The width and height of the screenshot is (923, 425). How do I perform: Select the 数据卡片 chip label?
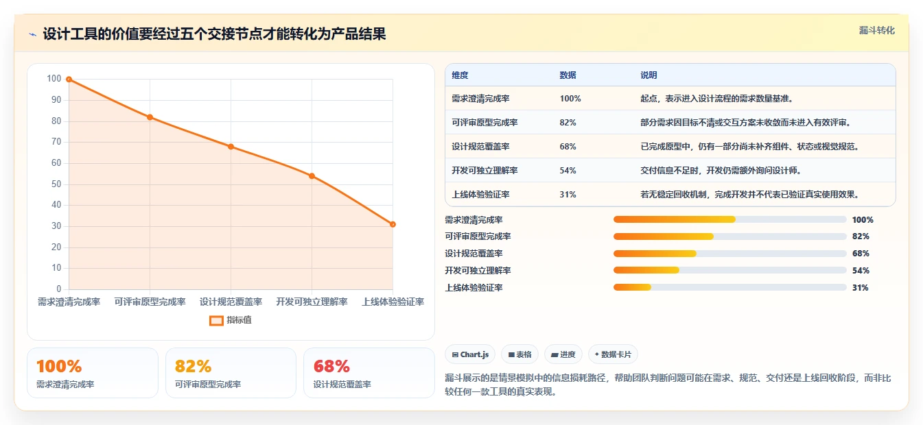pyautogui.click(x=616, y=355)
